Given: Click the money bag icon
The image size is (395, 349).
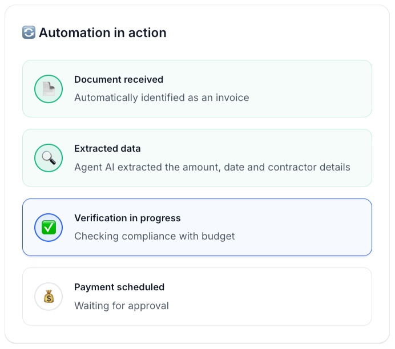Looking at the screenshot, I should pos(49,297).
